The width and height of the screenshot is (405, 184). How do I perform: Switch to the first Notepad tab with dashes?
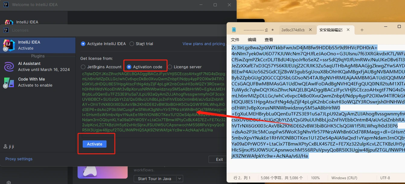tap(256, 30)
